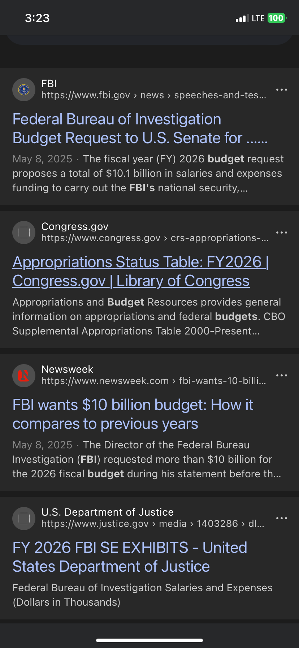Open Appropriations Status Table: FY2026 link
Screen dimensions: 299x648
point(140,272)
